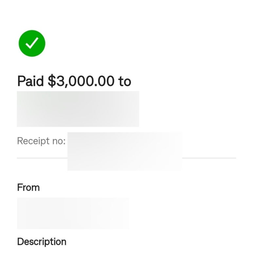Click the letter "F" starting From
The height and width of the screenshot is (253, 253).
pyautogui.click(x=20, y=187)
